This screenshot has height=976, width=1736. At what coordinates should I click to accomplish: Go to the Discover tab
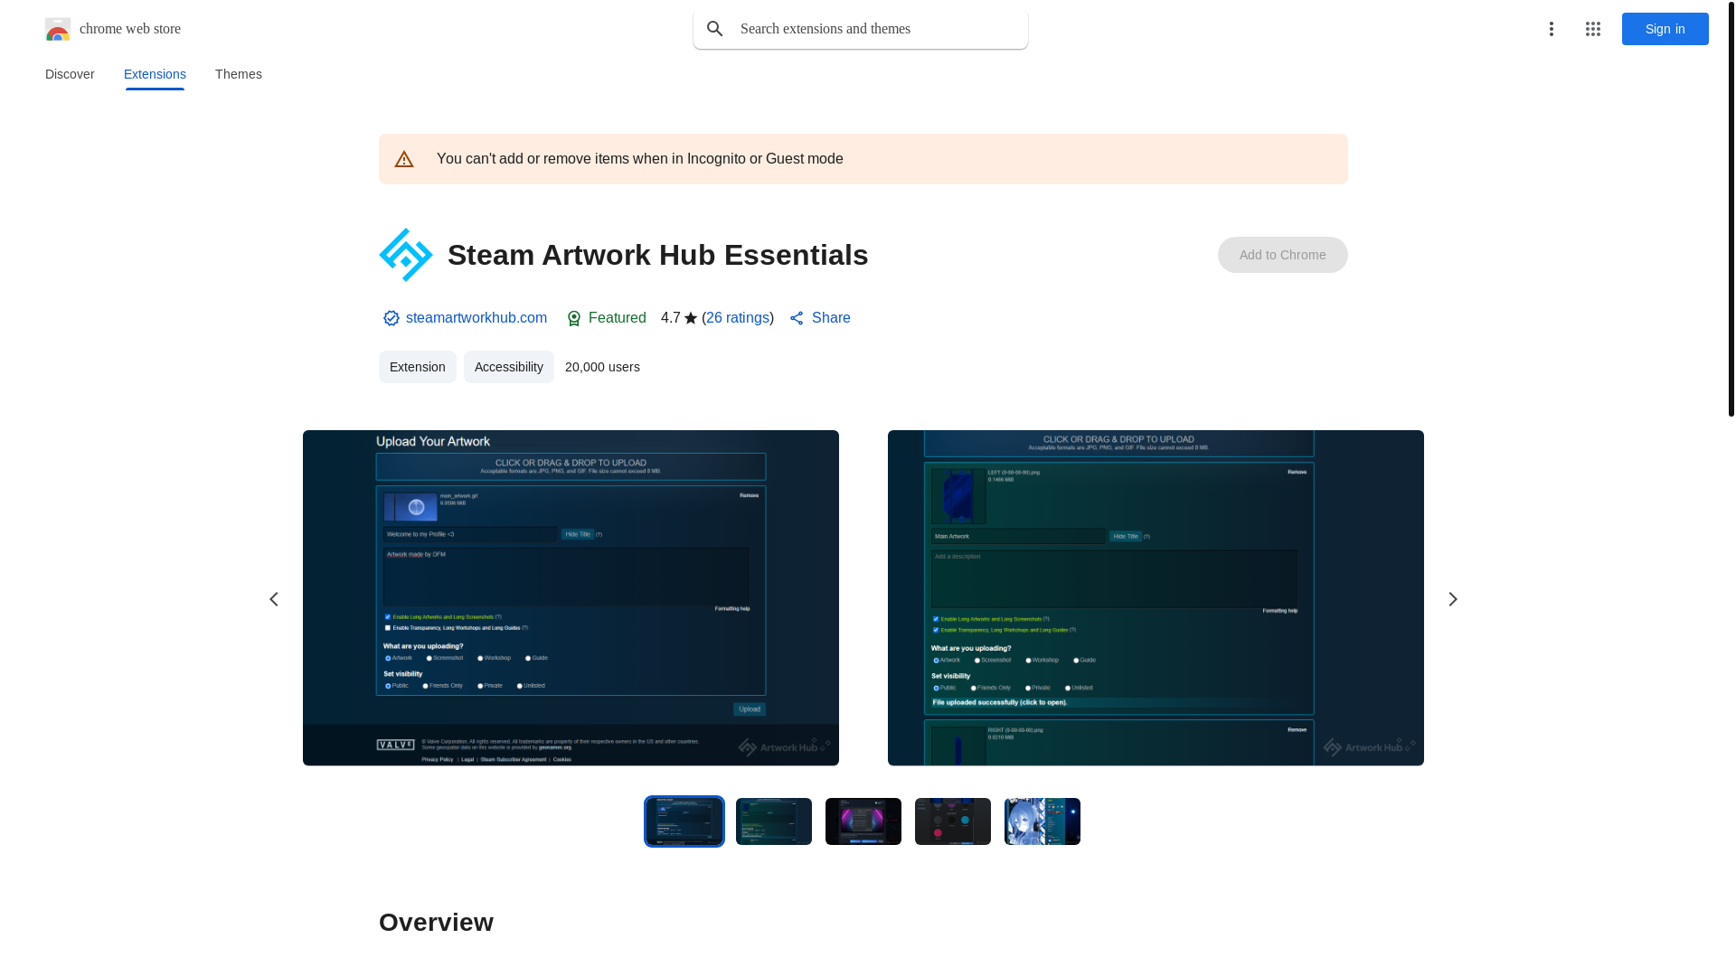click(70, 74)
